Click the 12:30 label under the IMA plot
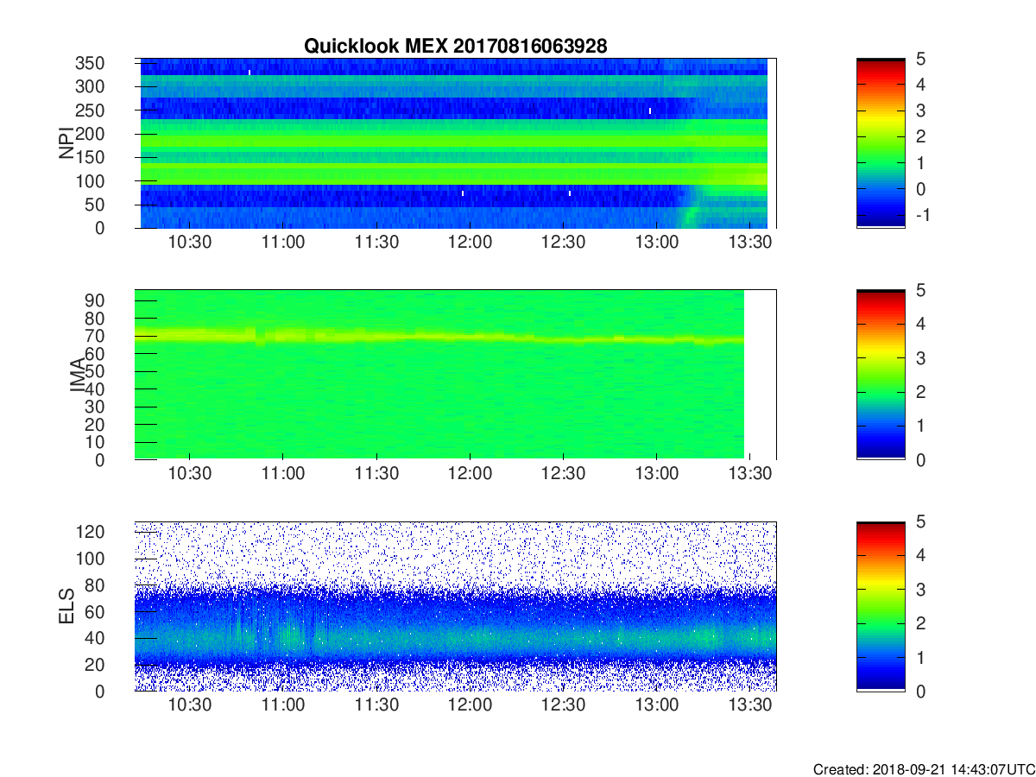This screenshot has height=777, width=1036. (563, 474)
